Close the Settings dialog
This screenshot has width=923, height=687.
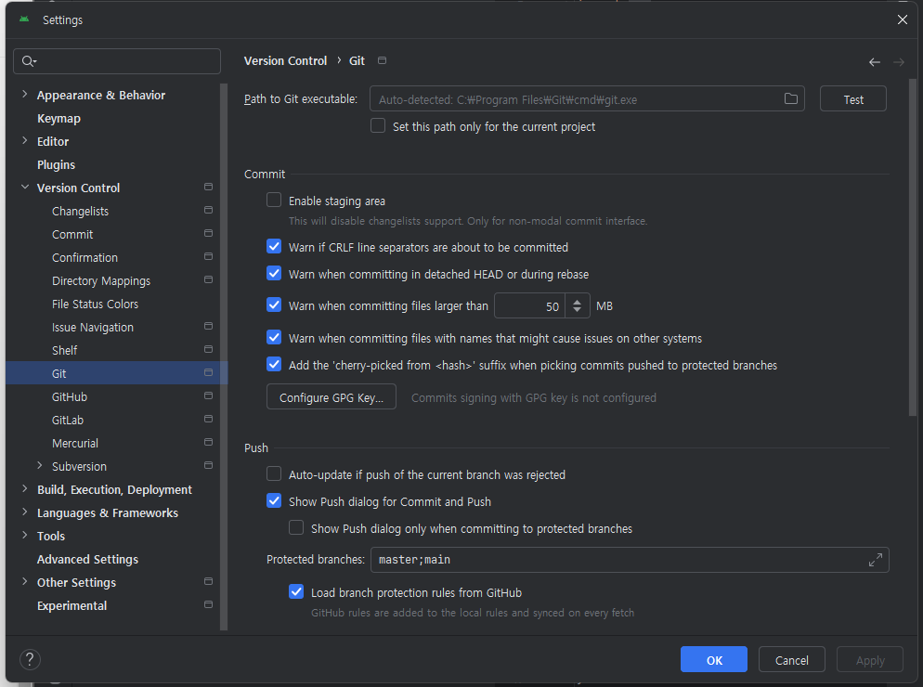[x=902, y=19]
